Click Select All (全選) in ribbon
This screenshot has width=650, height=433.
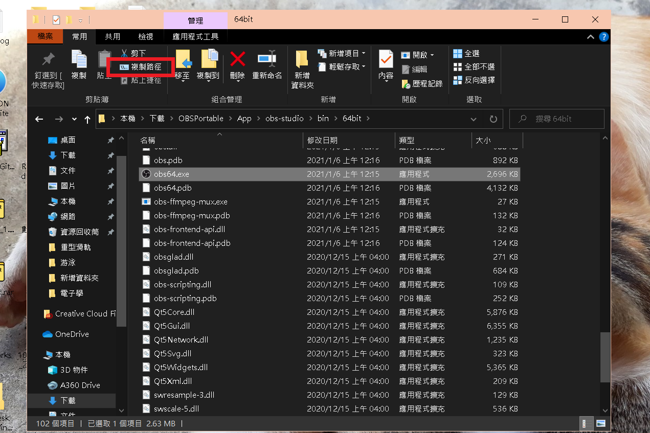(x=466, y=53)
